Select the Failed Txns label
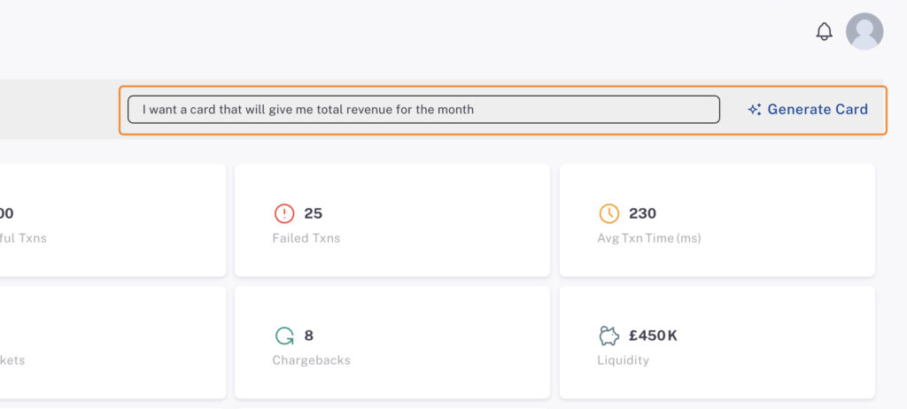This screenshot has width=907, height=409. pyautogui.click(x=306, y=238)
